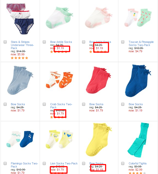Open the Flamingo Socks Two-Pack link
The width and height of the screenshot is (158, 174).
point(24,165)
